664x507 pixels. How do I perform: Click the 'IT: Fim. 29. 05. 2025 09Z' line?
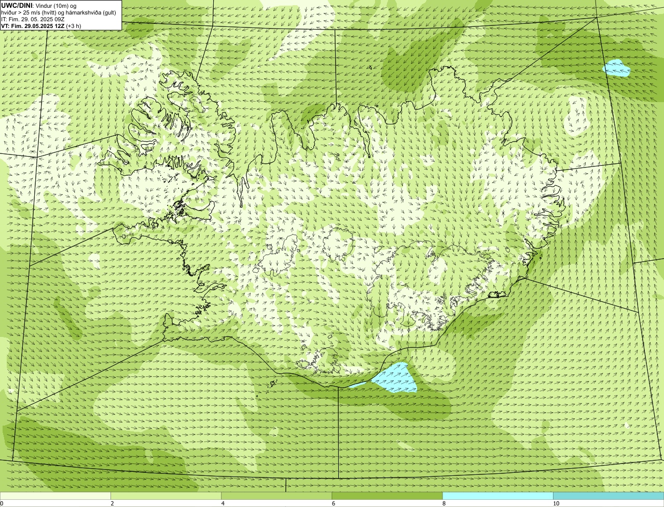pos(33,19)
